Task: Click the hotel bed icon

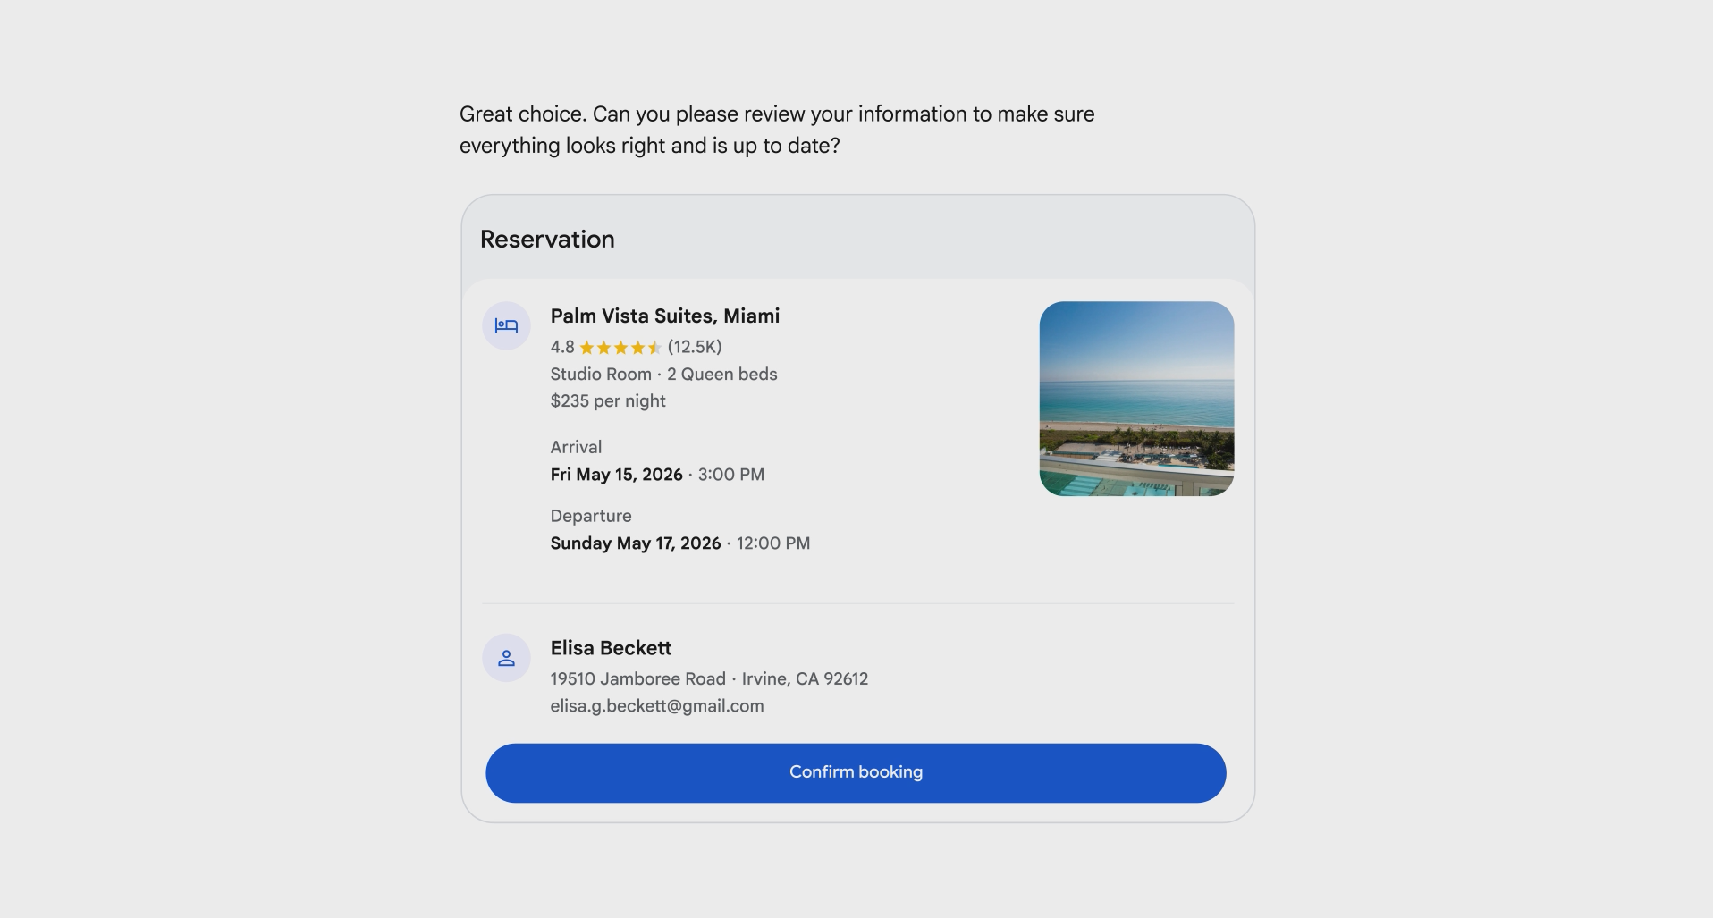Action: (x=506, y=325)
